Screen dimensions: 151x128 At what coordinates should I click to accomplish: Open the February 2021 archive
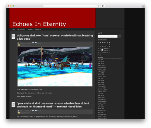pyautogui.click(x=102, y=111)
